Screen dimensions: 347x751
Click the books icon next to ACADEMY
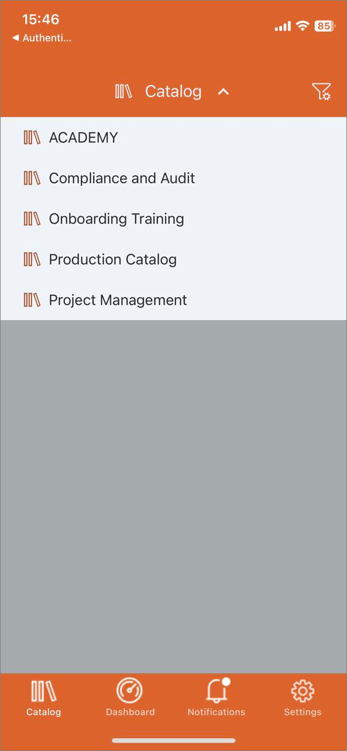click(32, 138)
